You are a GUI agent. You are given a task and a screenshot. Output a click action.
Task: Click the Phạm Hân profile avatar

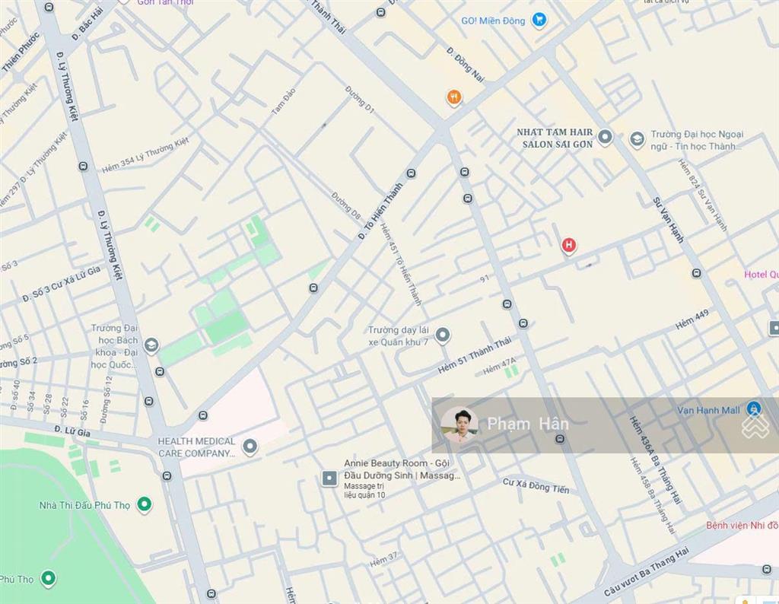[x=459, y=424]
